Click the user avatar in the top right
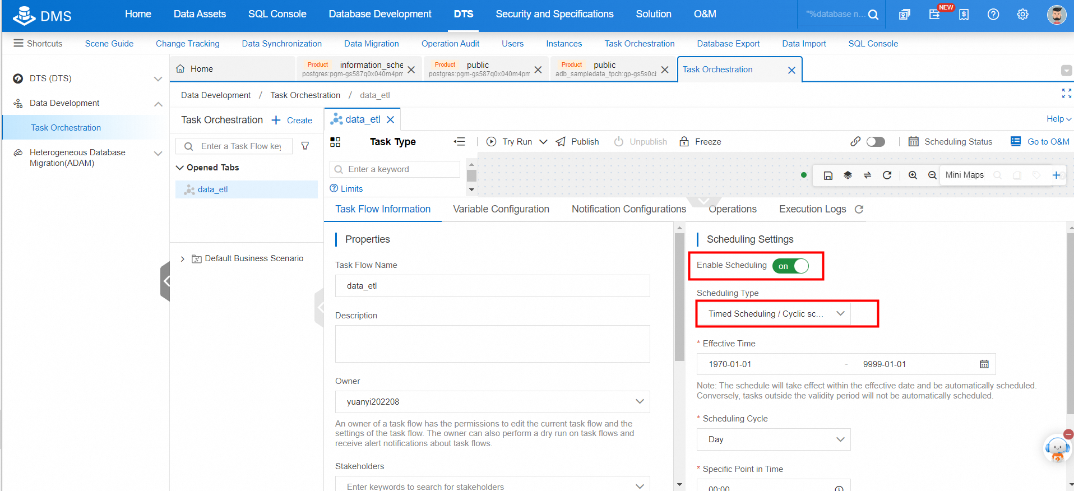 tap(1057, 15)
